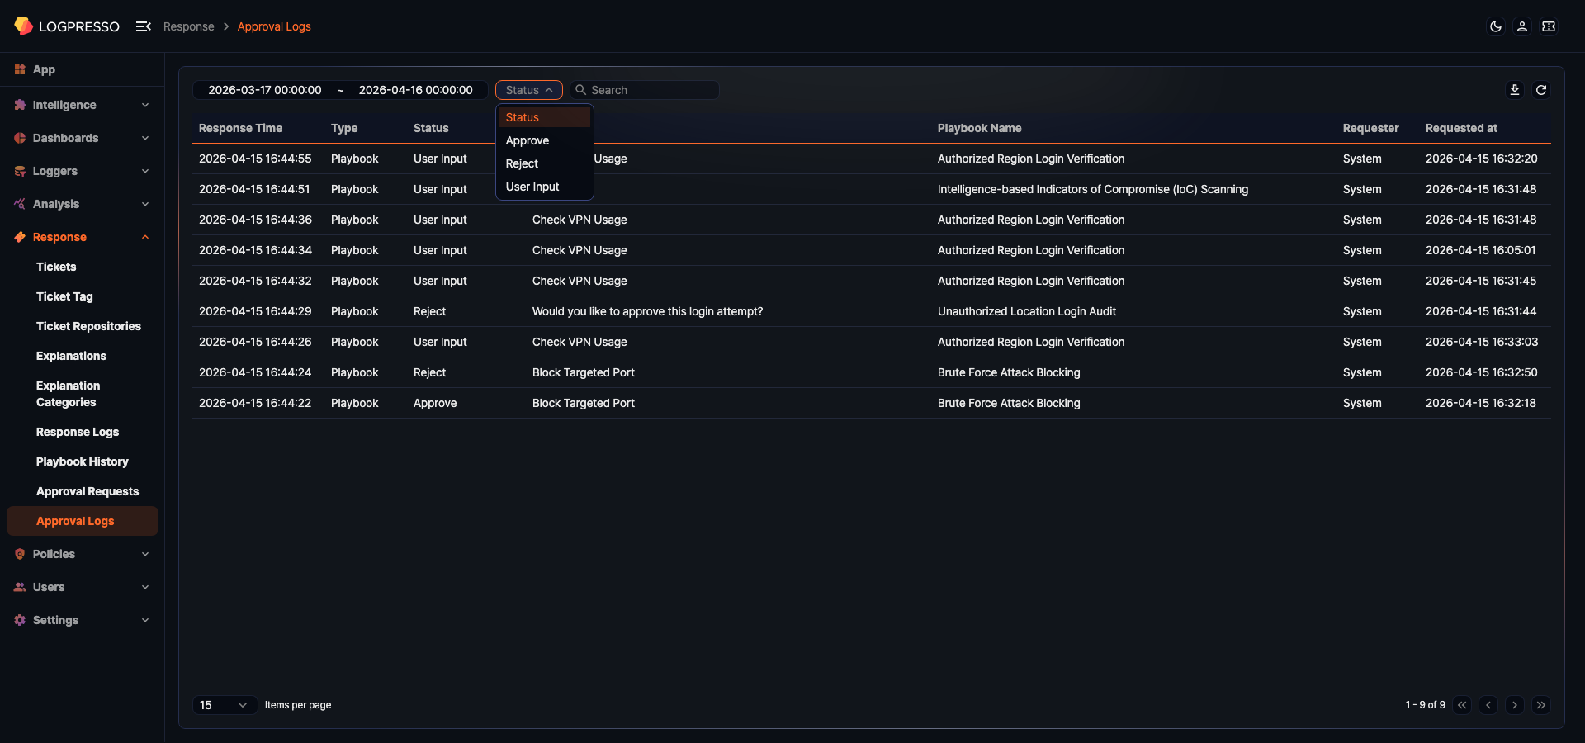Go to Approval Requests

(x=88, y=490)
